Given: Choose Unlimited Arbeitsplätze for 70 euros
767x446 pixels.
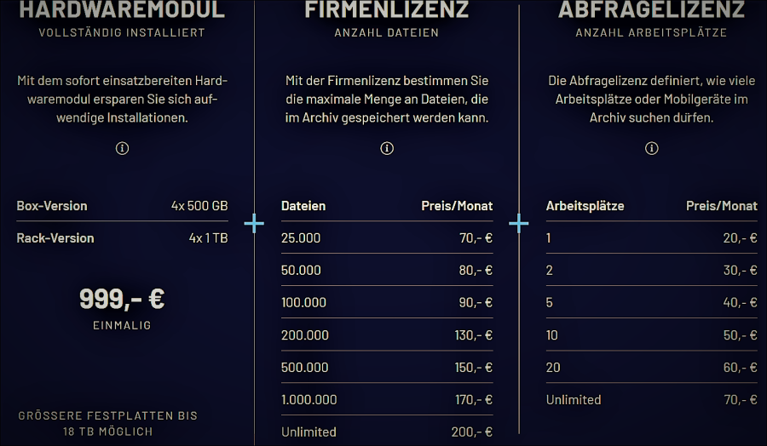Looking at the screenshot, I should pos(652,399).
